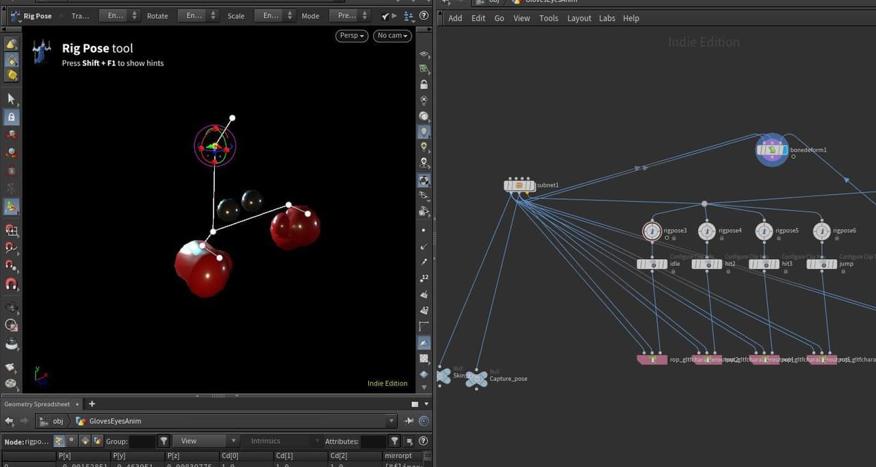Toggle display points dot icon
This screenshot has height=467, width=876.
(x=424, y=230)
